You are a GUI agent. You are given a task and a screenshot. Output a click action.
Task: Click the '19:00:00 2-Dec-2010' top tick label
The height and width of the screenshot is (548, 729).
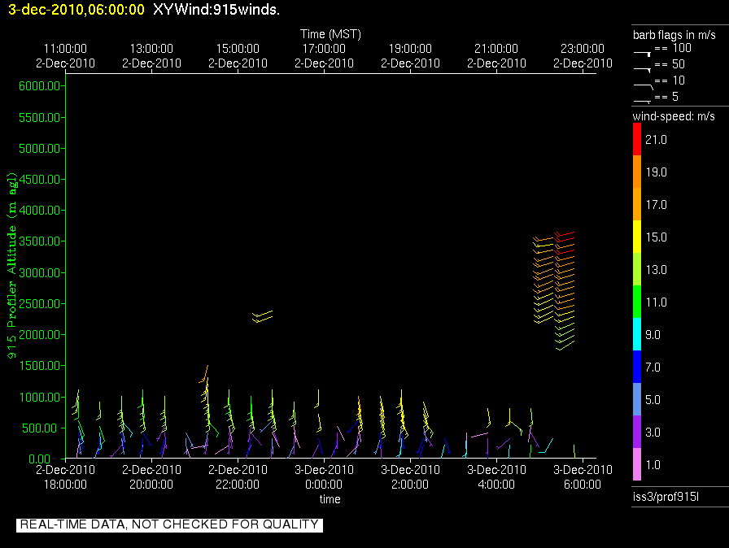click(x=410, y=56)
